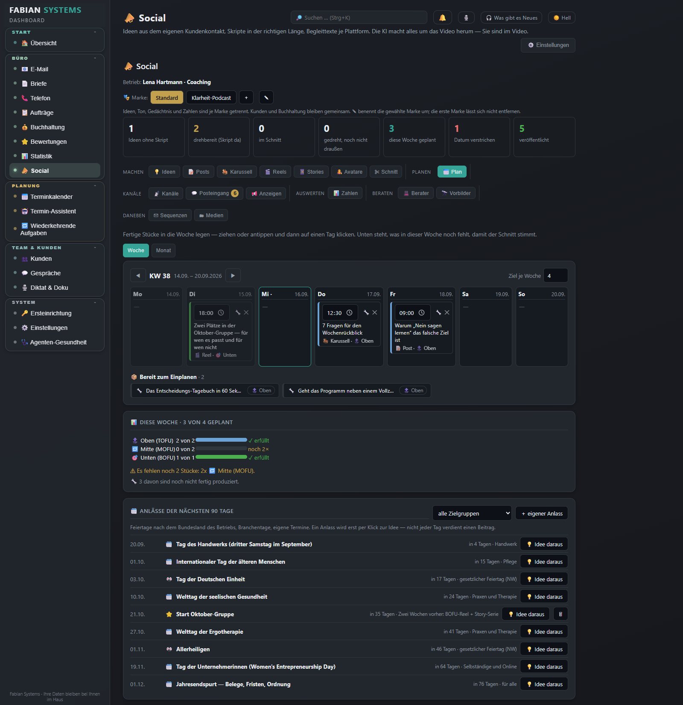Open E-Mail in the sidebar
The width and height of the screenshot is (683, 705).
(x=55, y=69)
